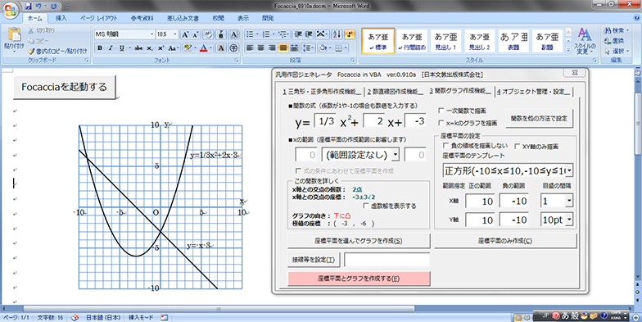The width and height of the screenshot is (642, 322).
Task: Enable 一次関数で描画 checkbox
Action: tap(441, 111)
